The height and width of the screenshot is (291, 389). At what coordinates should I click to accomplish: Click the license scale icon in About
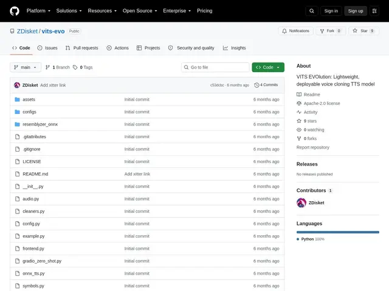click(299, 103)
